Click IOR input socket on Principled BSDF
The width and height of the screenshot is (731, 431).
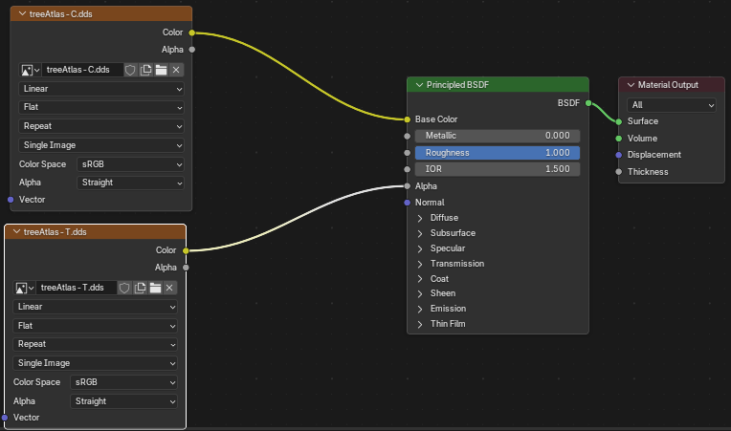(408, 169)
